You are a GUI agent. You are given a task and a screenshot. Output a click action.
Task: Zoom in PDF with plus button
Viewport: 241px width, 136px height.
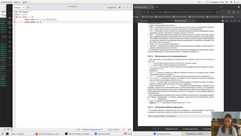(172, 21)
